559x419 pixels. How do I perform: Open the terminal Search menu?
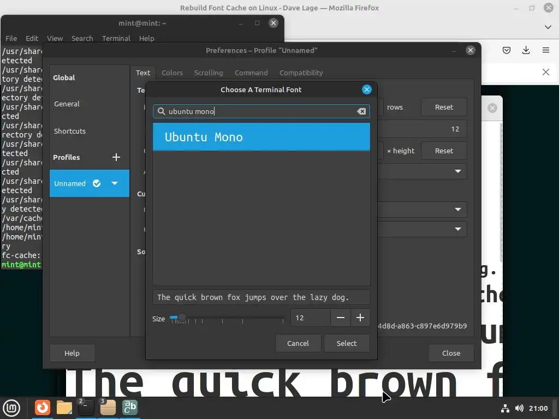pos(82,39)
